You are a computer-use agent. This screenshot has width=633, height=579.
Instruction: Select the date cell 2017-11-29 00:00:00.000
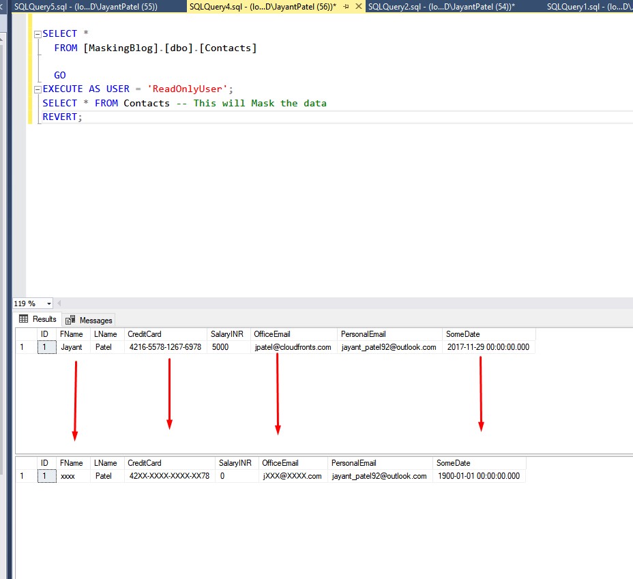point(488,347)
